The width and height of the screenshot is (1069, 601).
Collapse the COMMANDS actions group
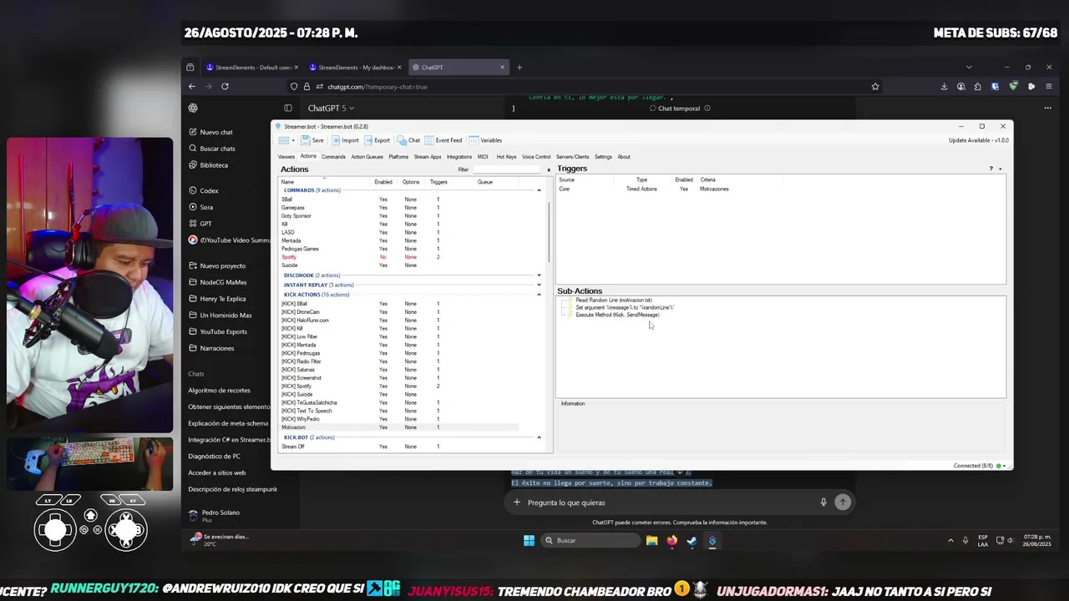[x=539, y=190]
